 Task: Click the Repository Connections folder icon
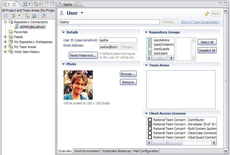(11, 22)
